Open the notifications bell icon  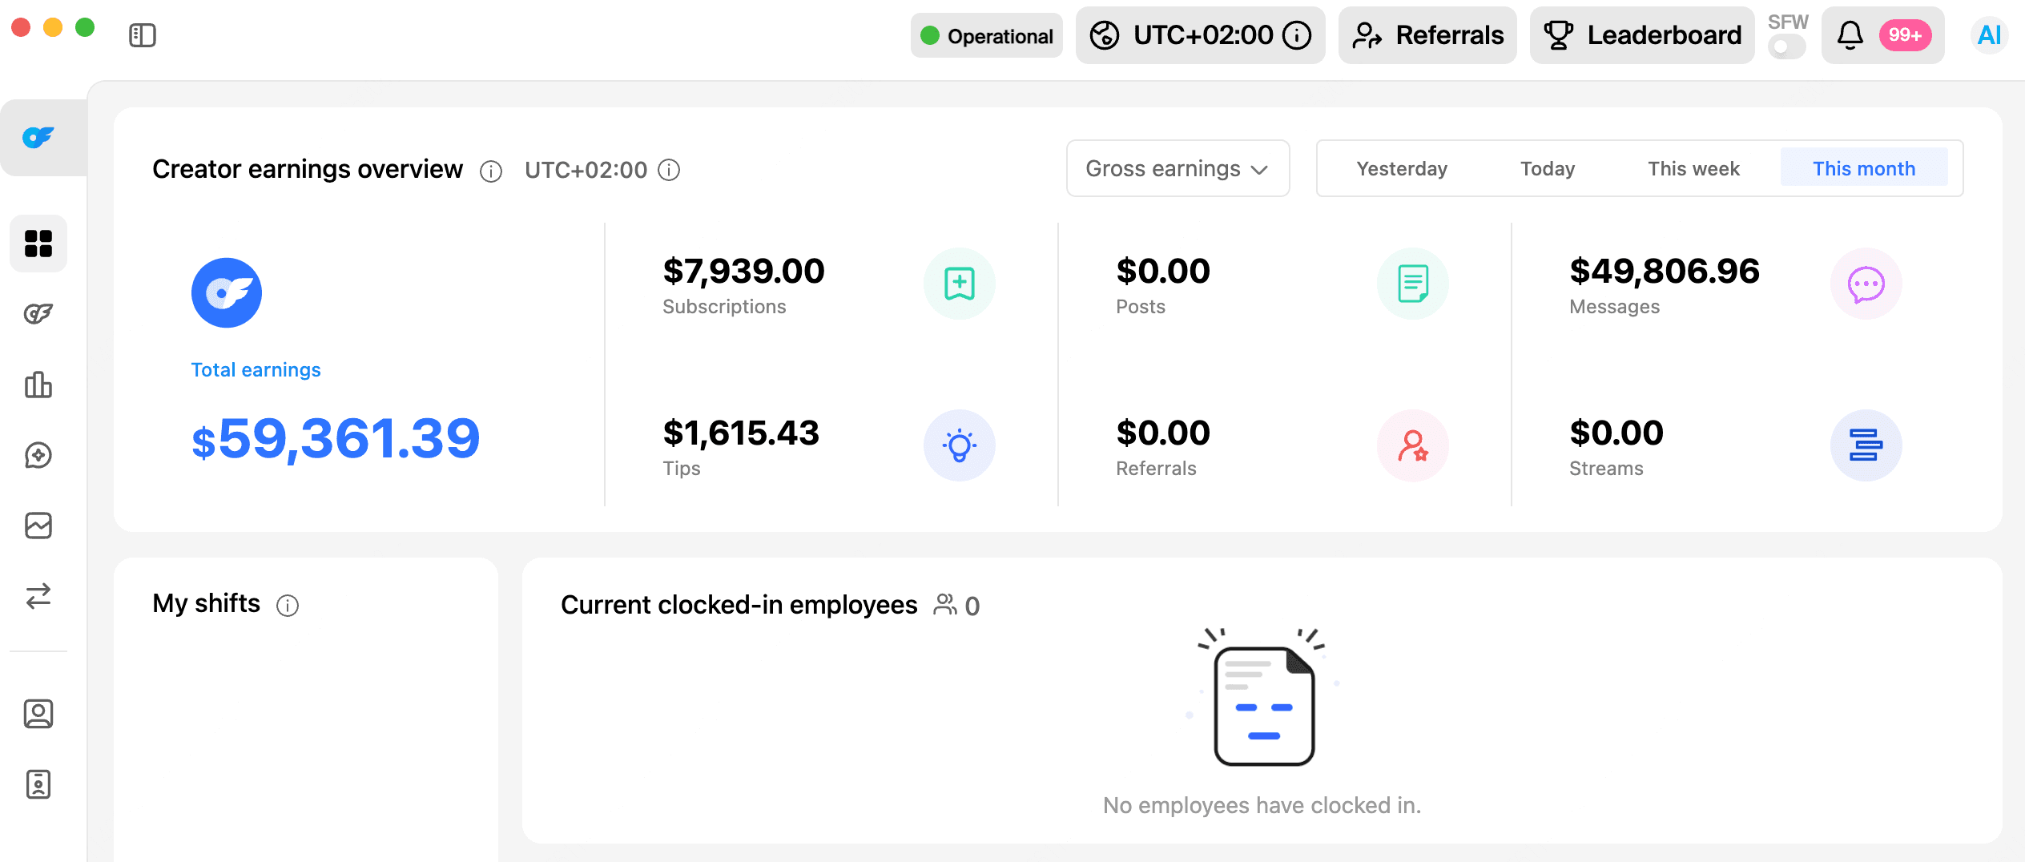pos(1850,35)
